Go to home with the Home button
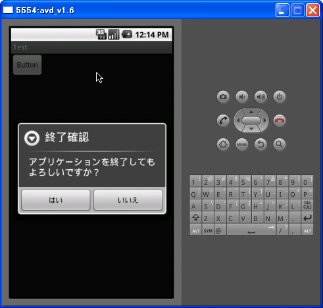Image resolution: width=323 pixels, height=308 pixels. (x=223, y=144)
